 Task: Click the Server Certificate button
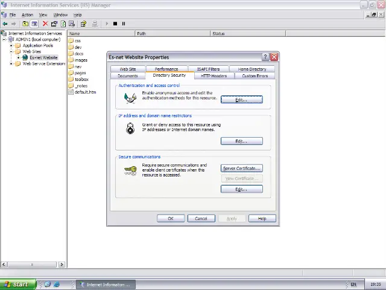click(x=241, y=168)
